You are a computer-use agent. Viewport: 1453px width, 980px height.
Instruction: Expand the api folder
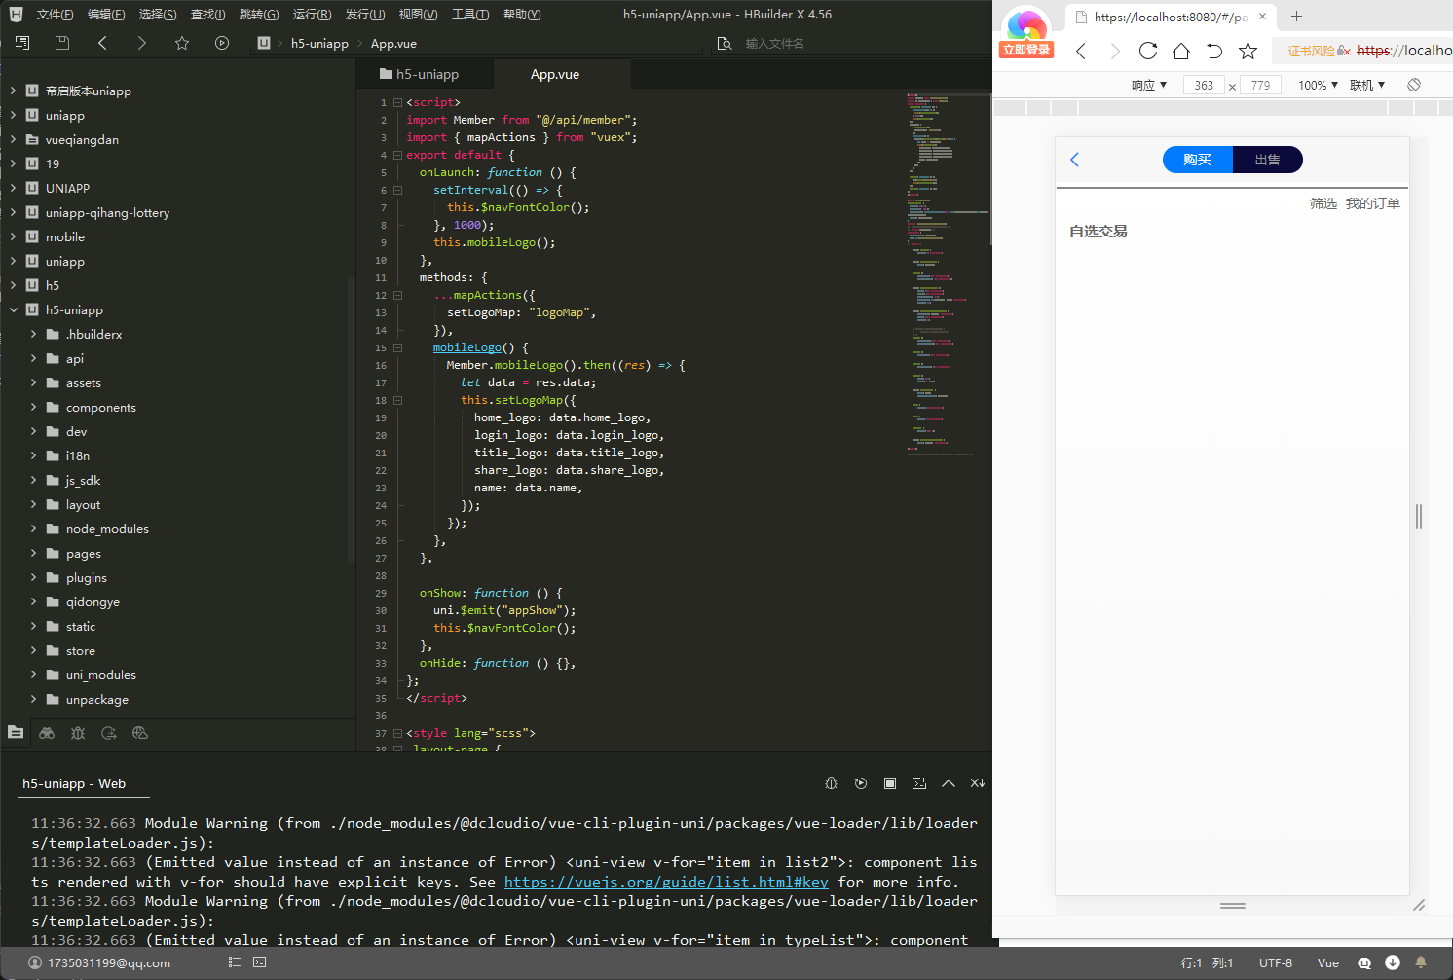pyautogui.click(x=33, y=359)
